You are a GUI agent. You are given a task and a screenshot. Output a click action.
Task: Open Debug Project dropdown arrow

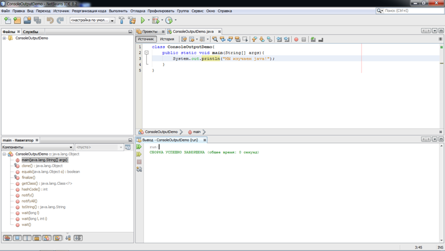pos(162,21)
